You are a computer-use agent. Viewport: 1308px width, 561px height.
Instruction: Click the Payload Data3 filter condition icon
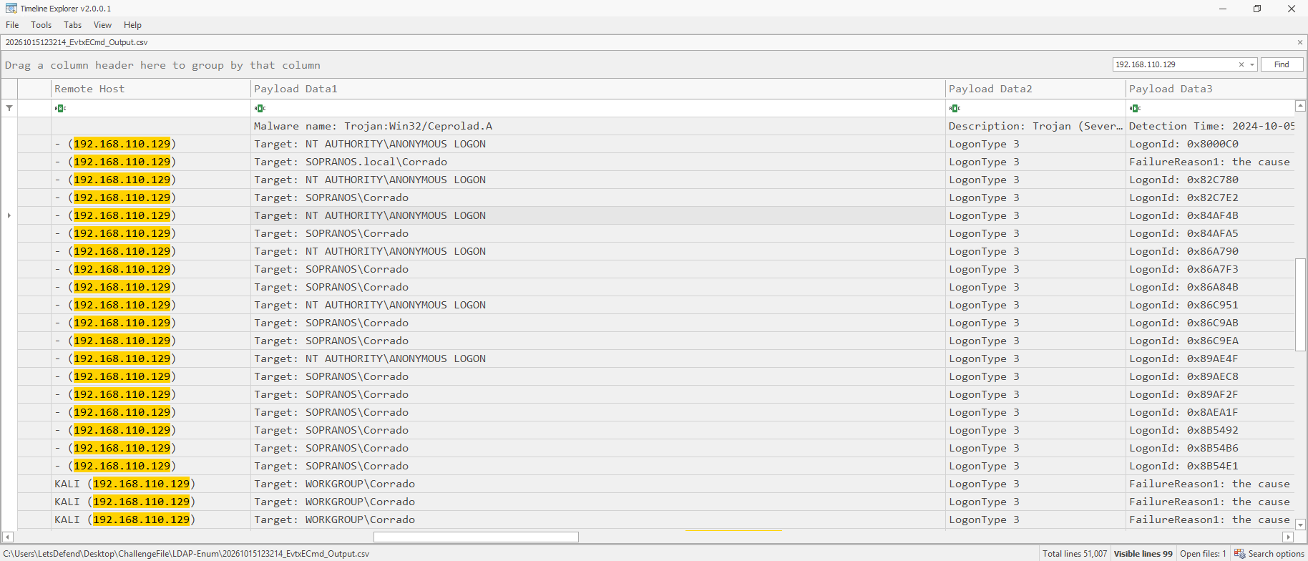(x=1135, y=108)
